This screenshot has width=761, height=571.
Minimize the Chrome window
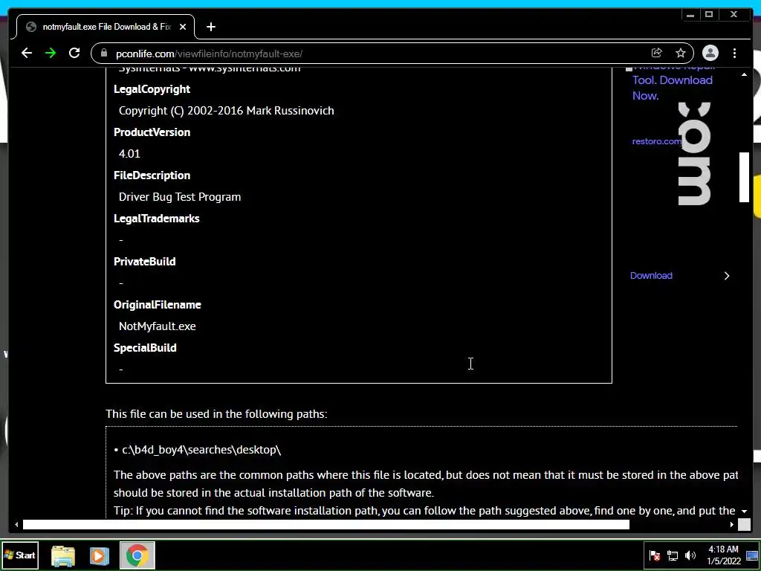coord(690,15)
